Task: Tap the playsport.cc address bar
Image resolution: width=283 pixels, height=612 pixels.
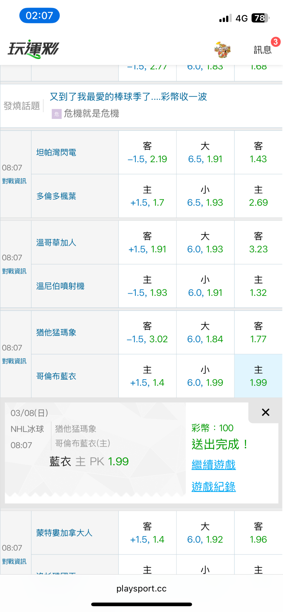Action: pos(141,588)
